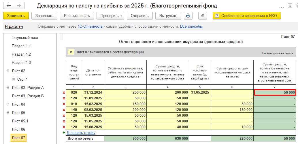Click the highlighted 50 000 cell in column 7
The width and height of the screenshot is (298, 144).
(275, 92)
